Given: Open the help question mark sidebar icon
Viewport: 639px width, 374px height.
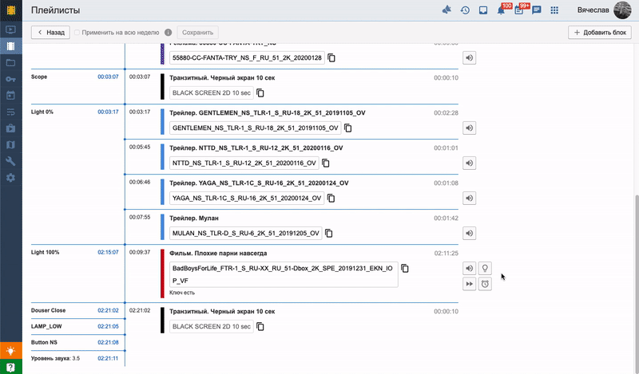Looking at the screenshot, I should [11, 367].
